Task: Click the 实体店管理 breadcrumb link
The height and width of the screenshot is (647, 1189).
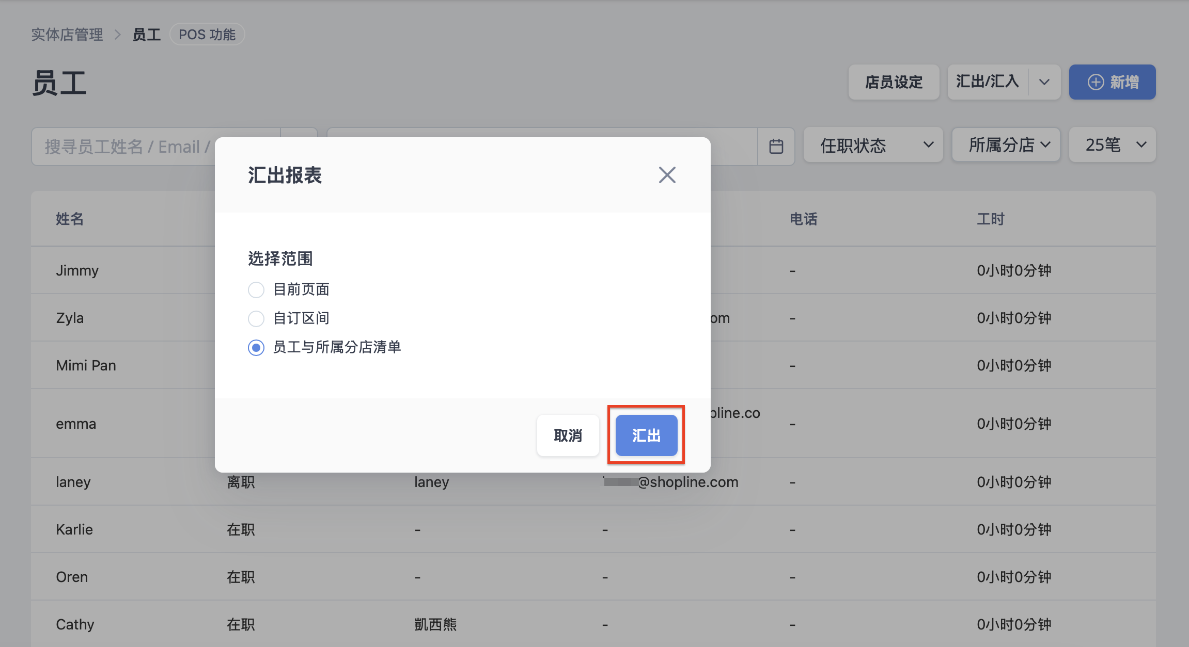Action: point(67,35)
